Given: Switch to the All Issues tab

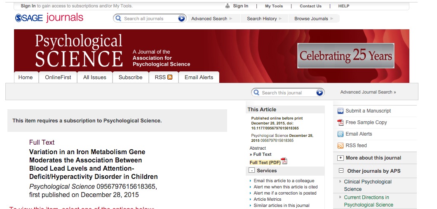Looking at the screenshot, I should coord(95,77).
